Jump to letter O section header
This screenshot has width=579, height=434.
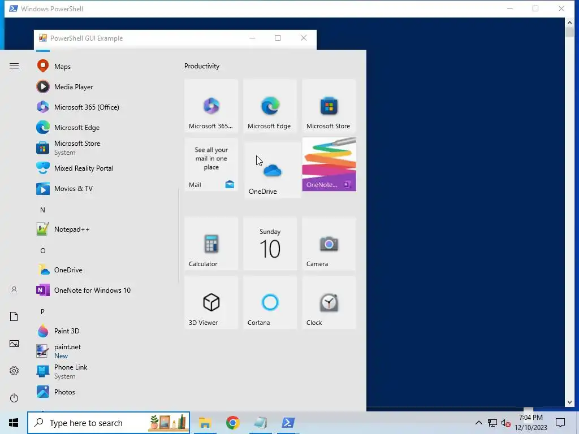click(x=43, y=250)
